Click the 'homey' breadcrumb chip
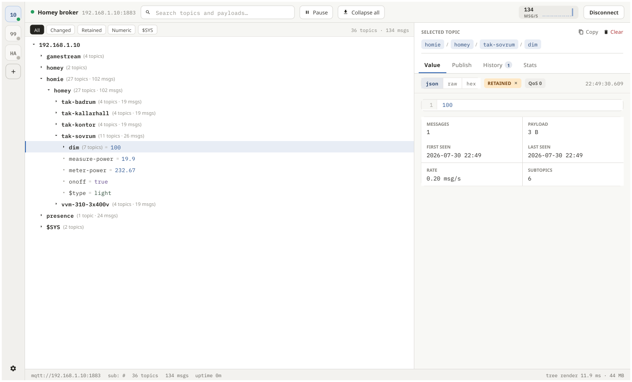This screenshot has width=632, height=382. click(462, 44)
